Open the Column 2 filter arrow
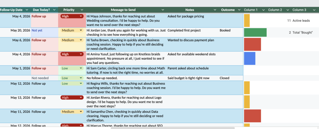319x129 pixels. (288, 10)
